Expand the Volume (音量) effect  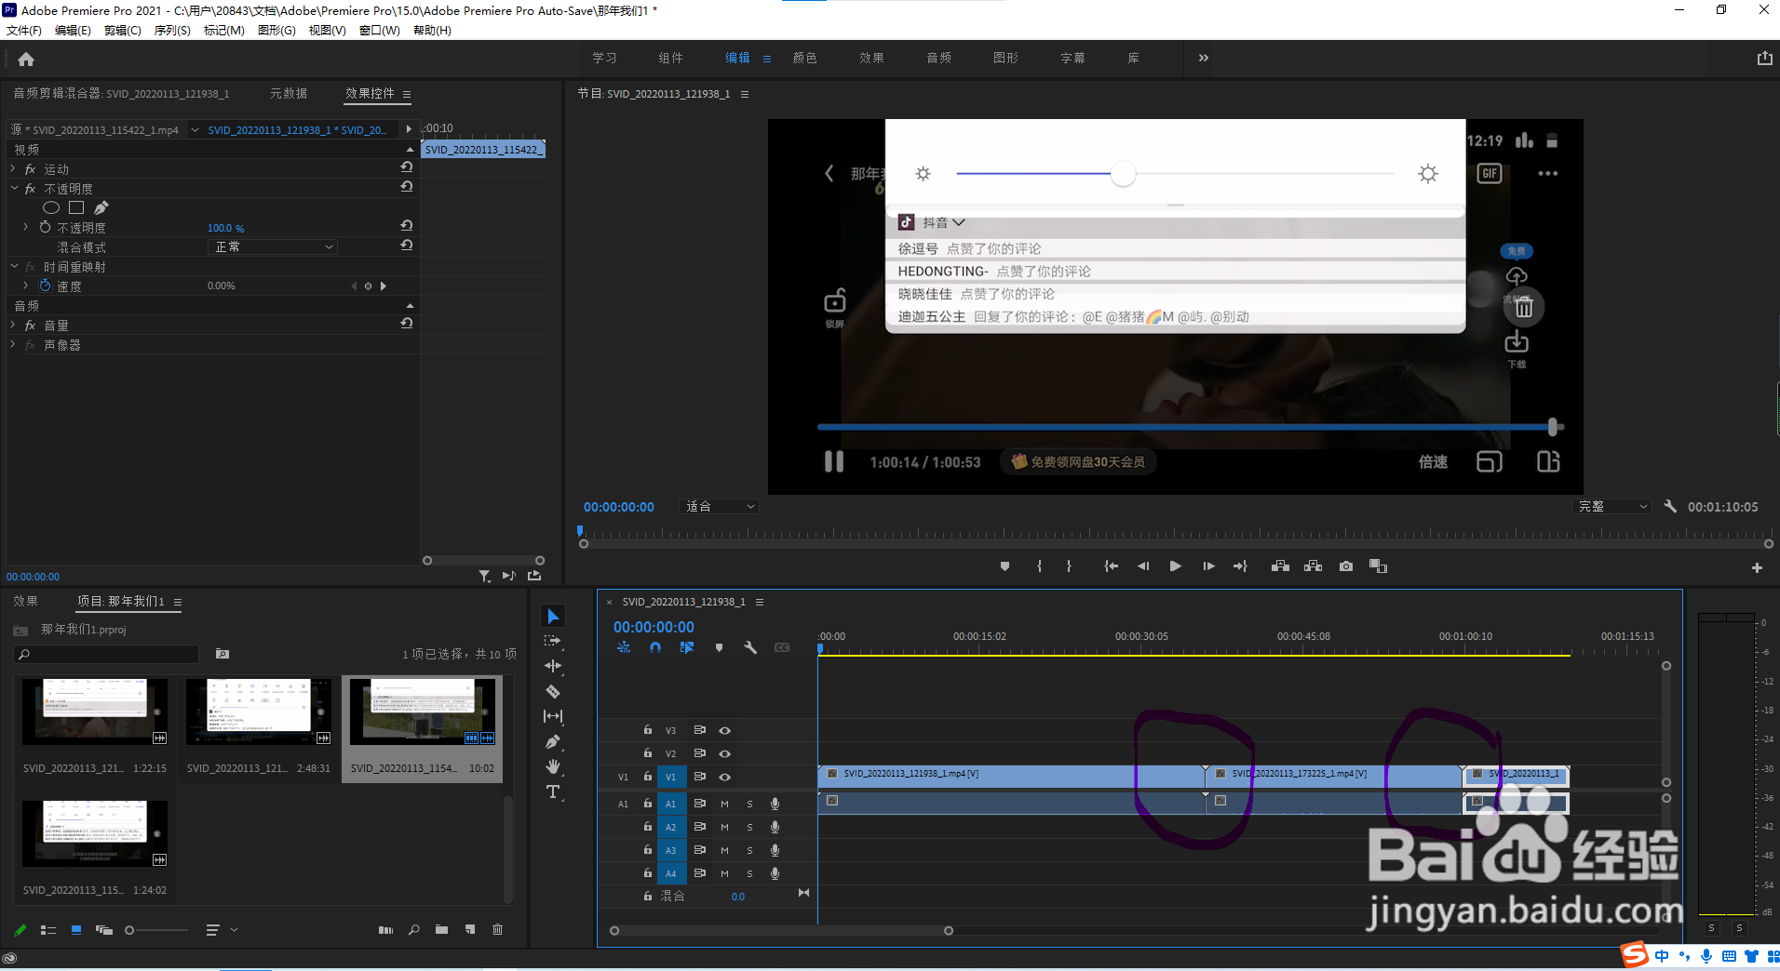coord(13,326)
